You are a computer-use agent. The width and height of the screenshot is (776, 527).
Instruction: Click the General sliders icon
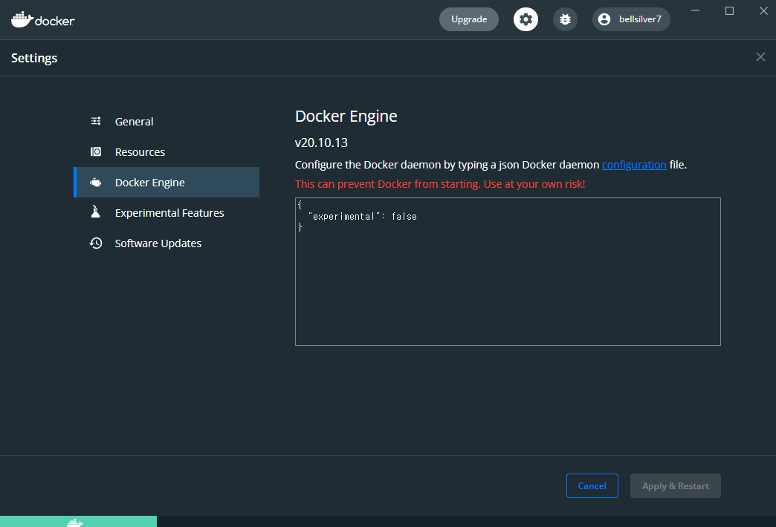pyautogui.click(x=96, y=121)
